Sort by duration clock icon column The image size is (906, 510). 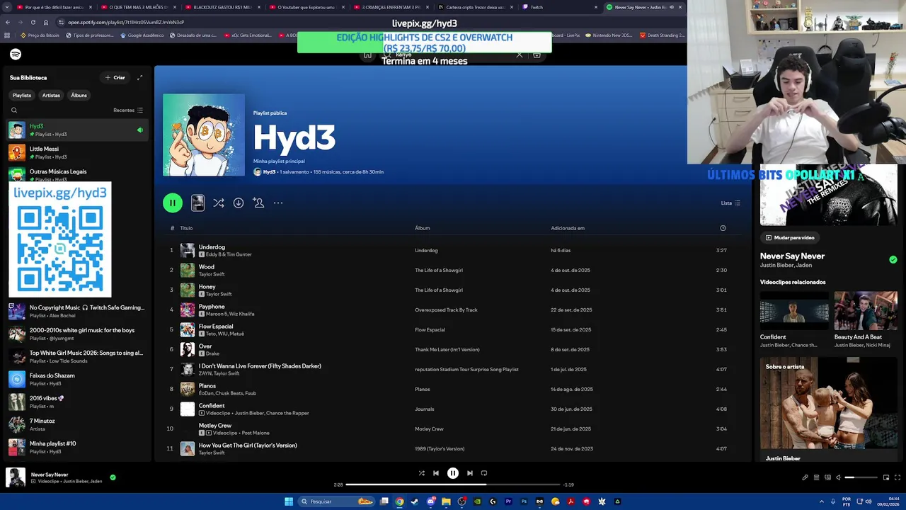click(723, 228)
